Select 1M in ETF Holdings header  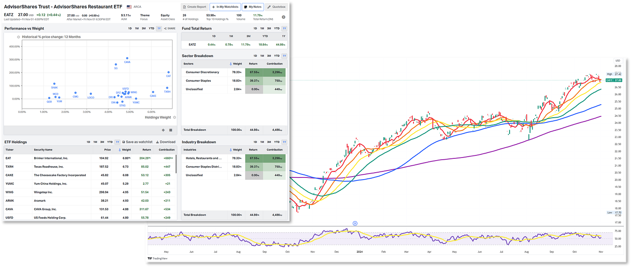click(95, 142)
